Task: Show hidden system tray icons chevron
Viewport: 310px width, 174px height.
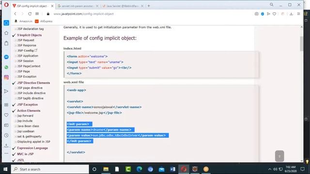Action: point(269,169)
